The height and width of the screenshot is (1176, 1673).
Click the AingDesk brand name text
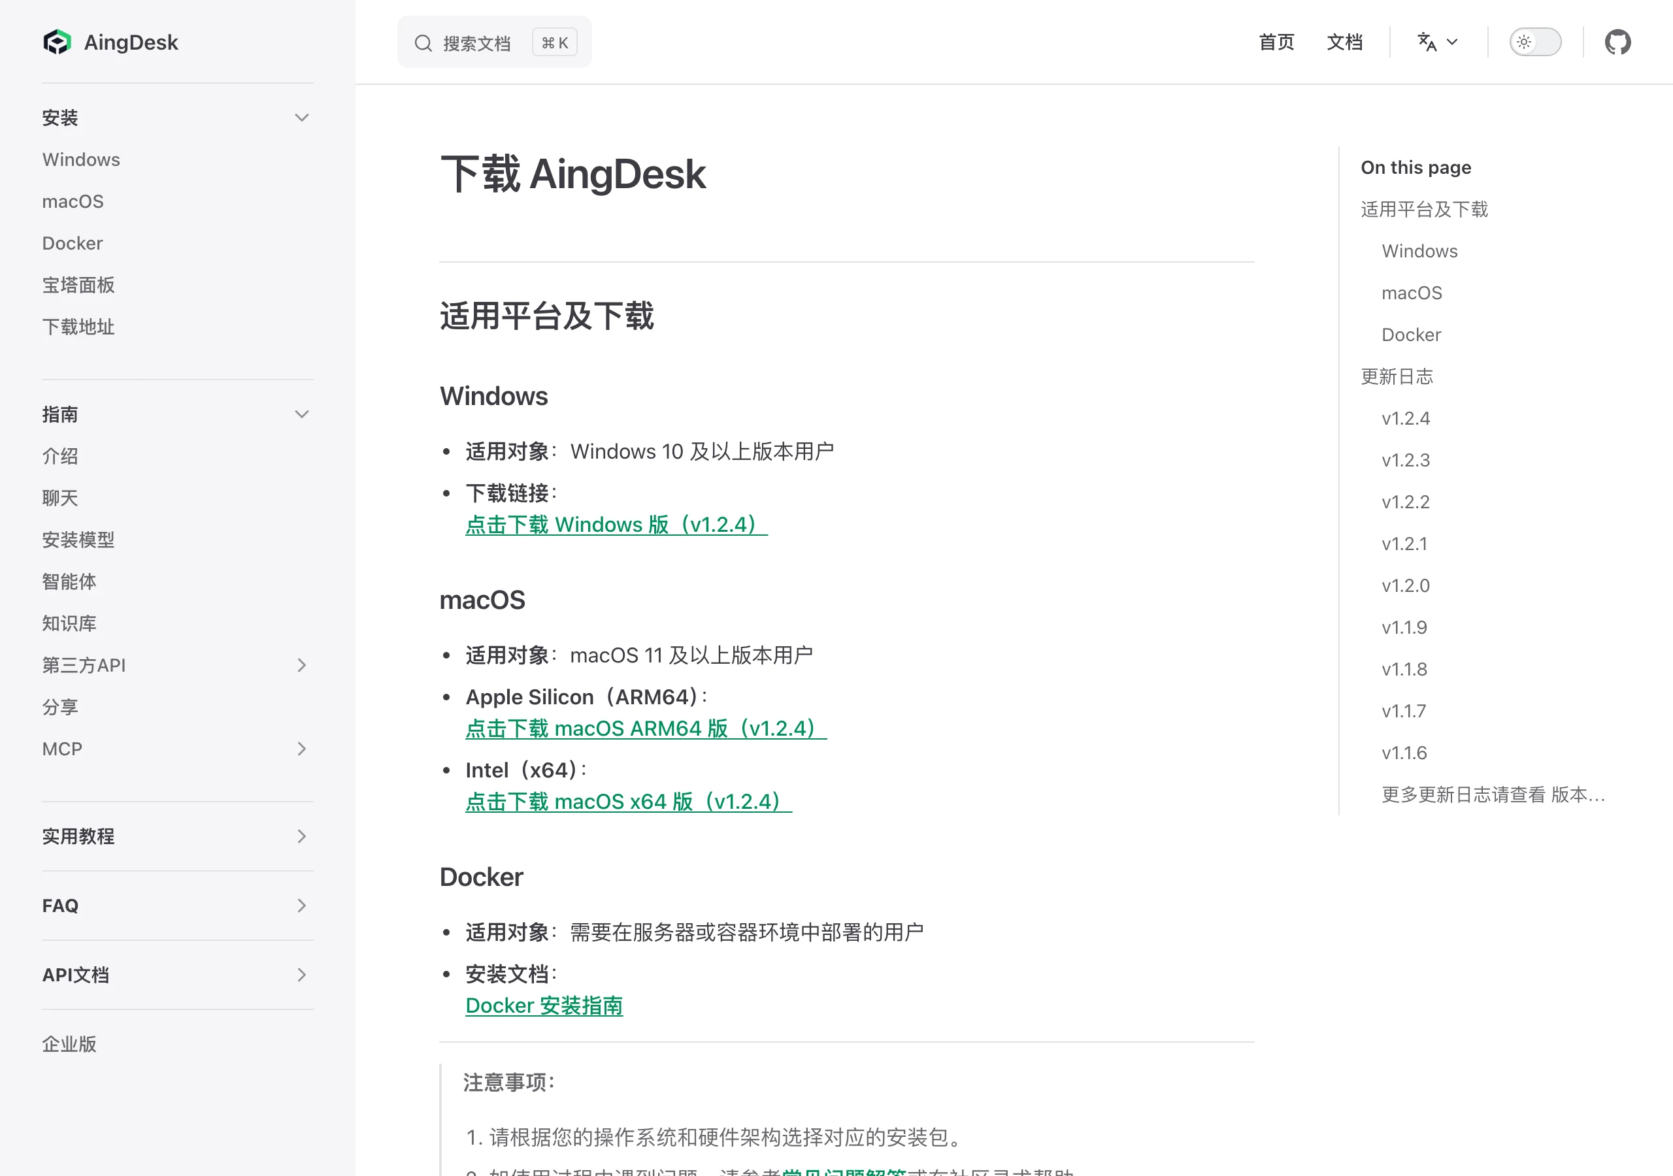(131, 42)
